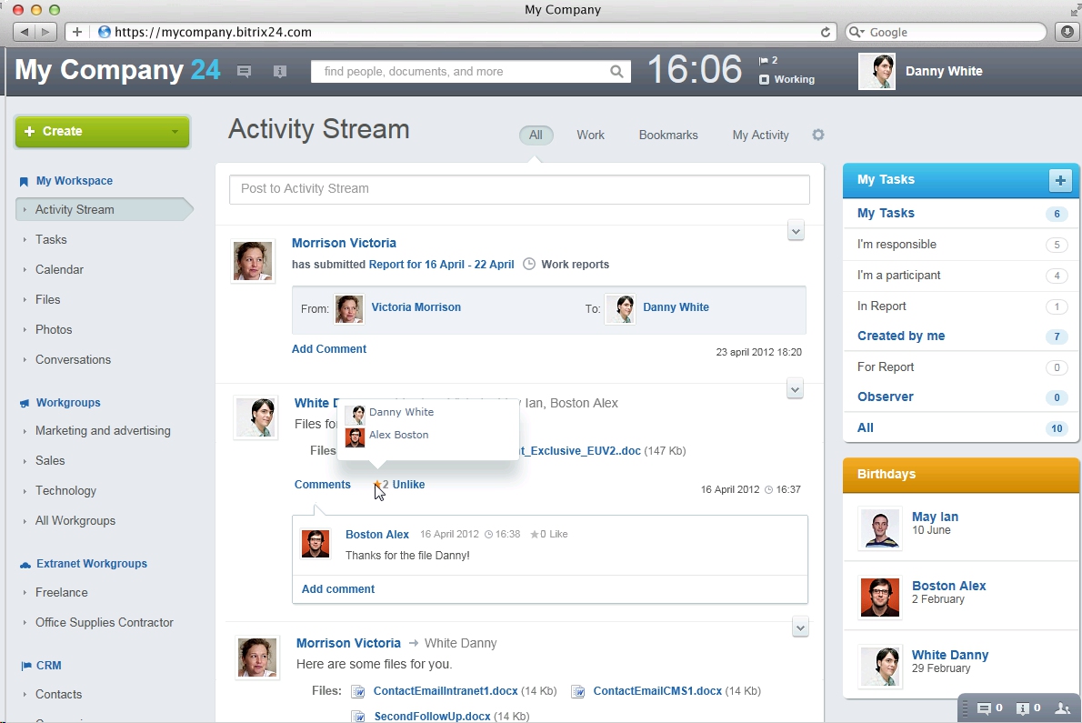Open Office Supplies Contractor workgroup

pyautogui.click(x=105, y=622)
